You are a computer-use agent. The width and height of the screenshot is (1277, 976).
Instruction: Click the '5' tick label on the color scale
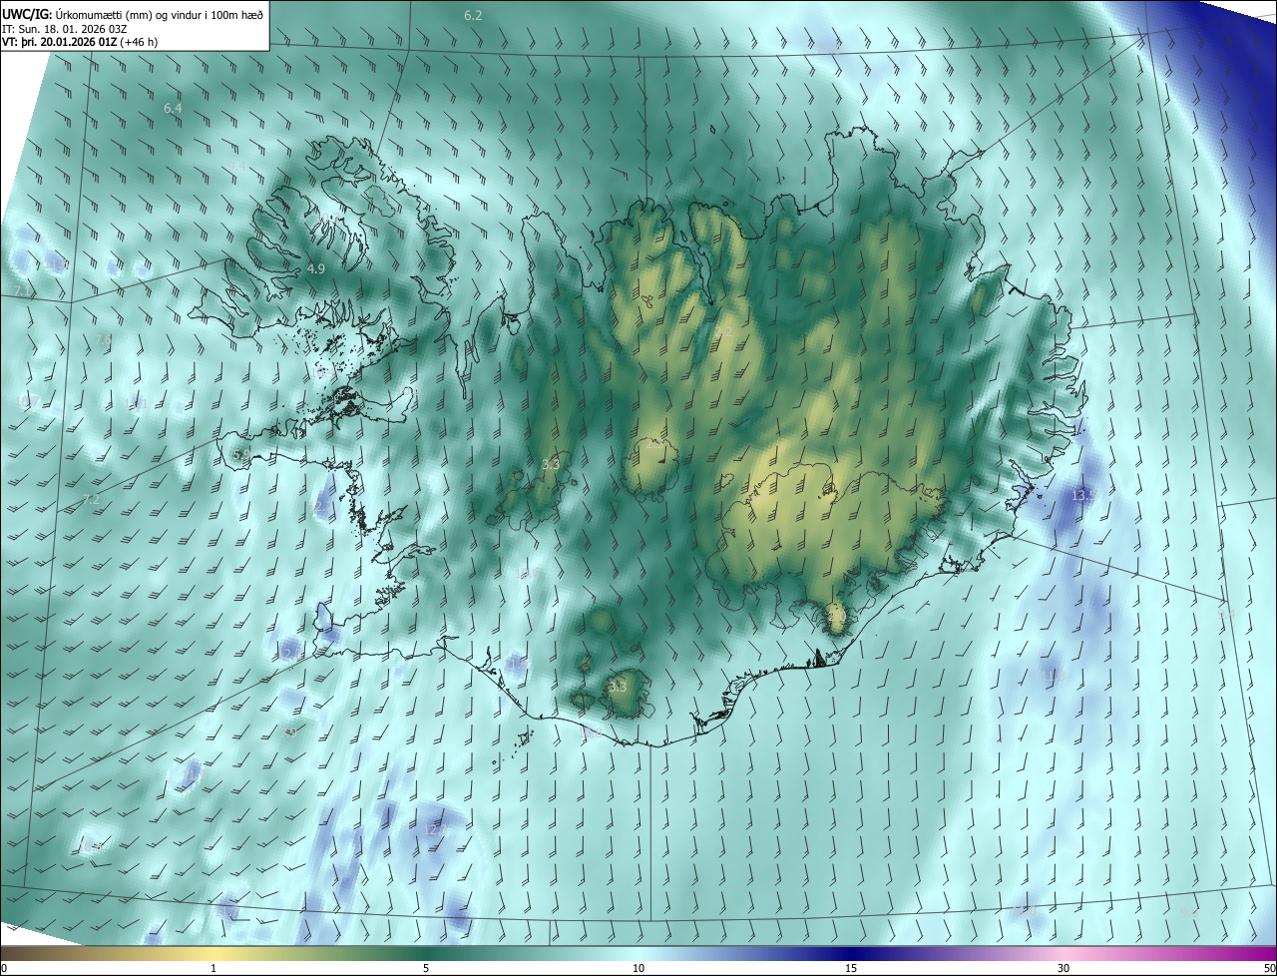426,968
